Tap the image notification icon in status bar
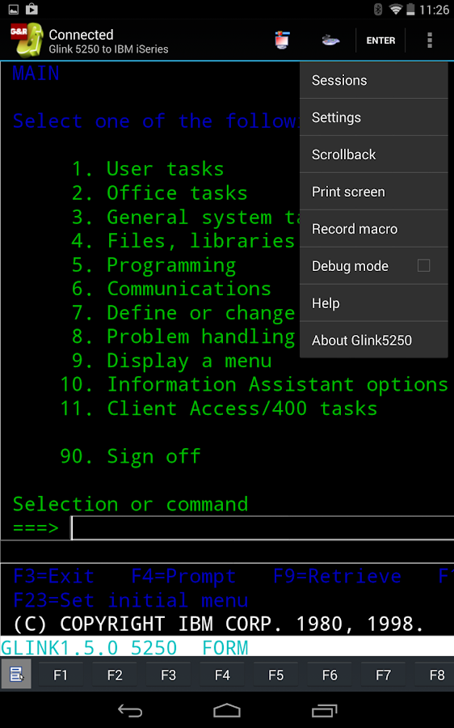 point(14,9)
